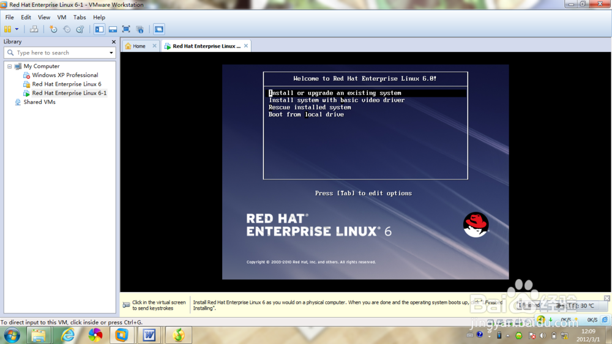Open the Snapshot Manager wrench icon
The width and height of the screenshot is (612, 344).
pos(80,29)
